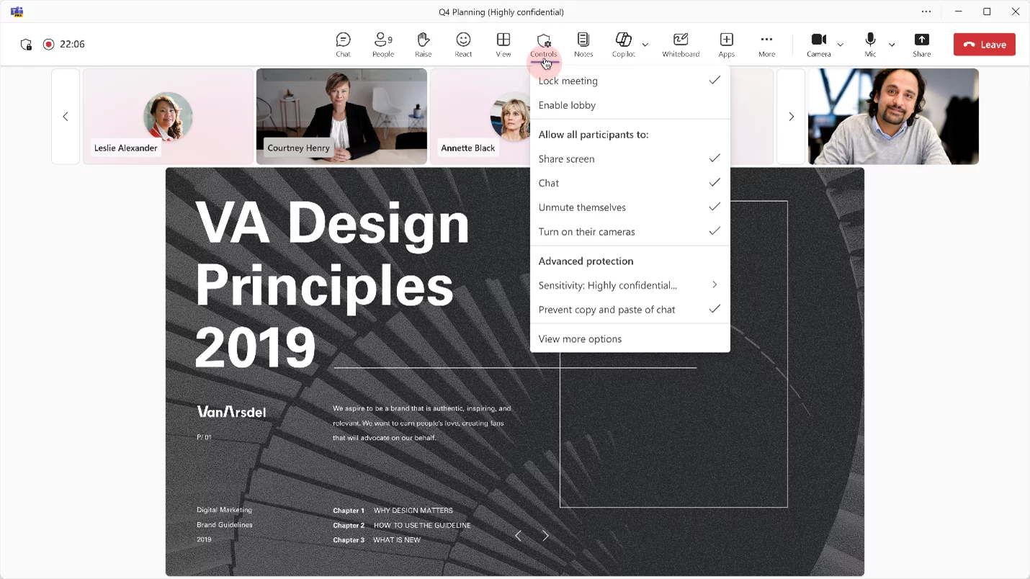1030x579 pixels.
Task: Open the Chat panel icon
Action: [x=343, y=44]
